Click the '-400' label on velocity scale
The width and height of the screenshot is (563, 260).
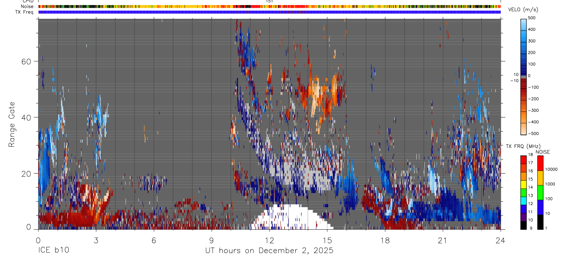532,122
